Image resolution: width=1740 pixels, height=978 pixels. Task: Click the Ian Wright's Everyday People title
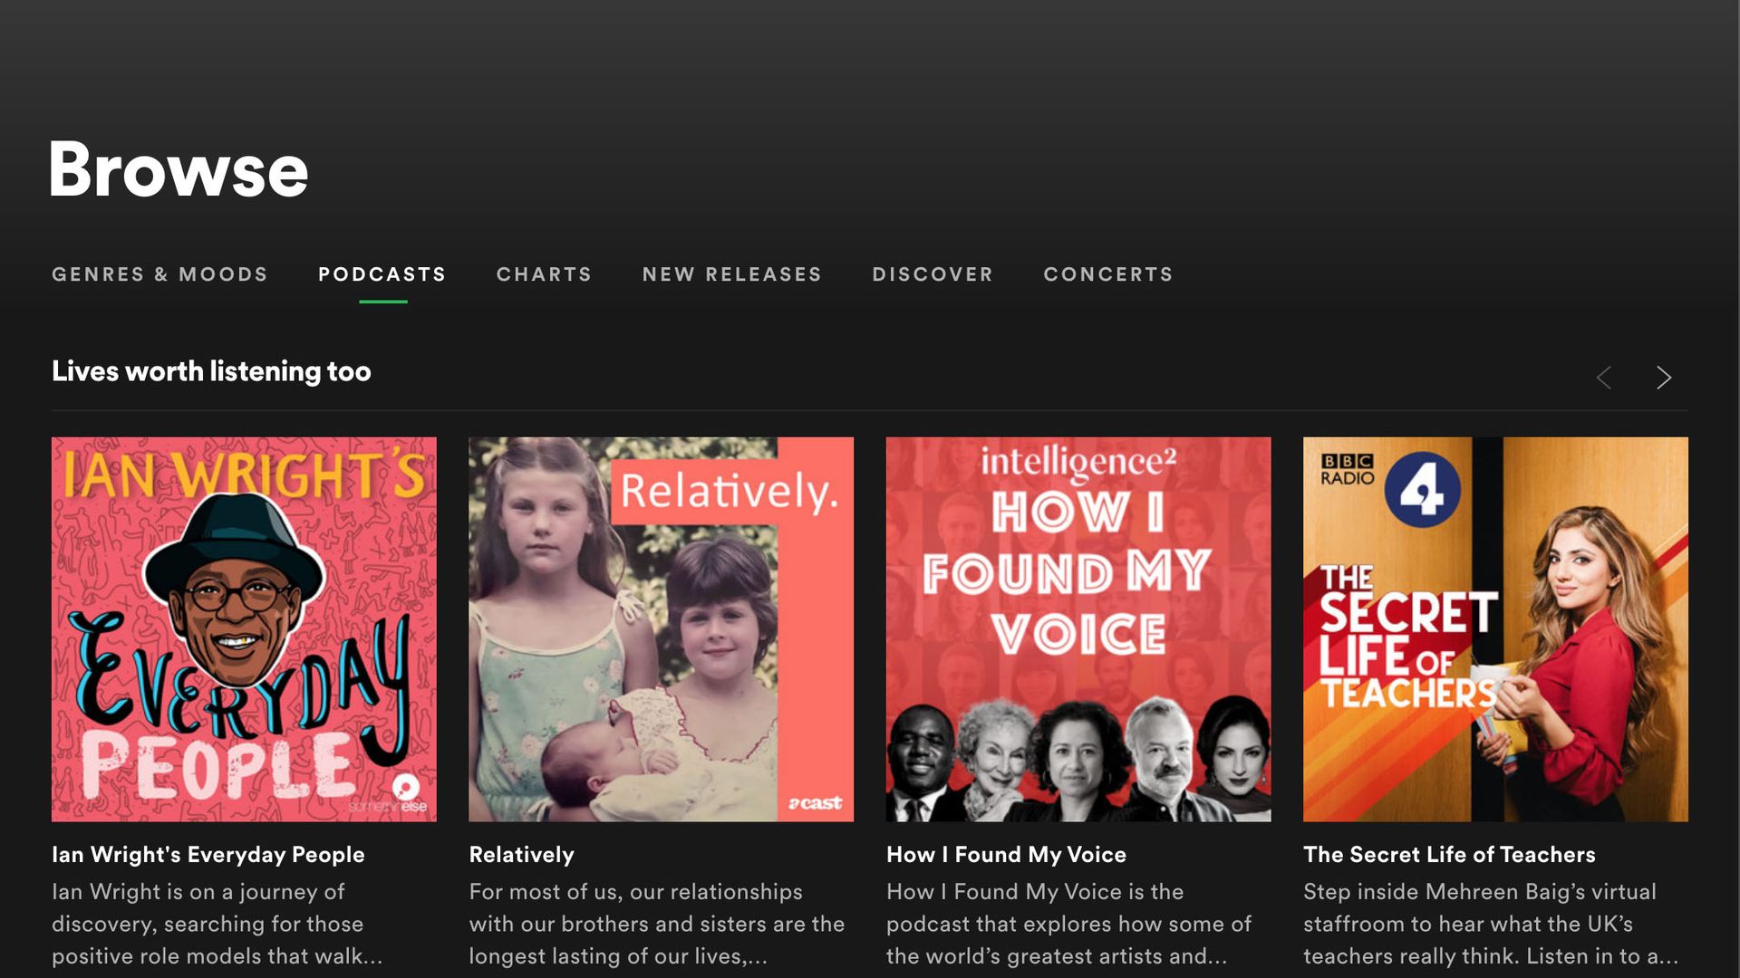point(208,855)
